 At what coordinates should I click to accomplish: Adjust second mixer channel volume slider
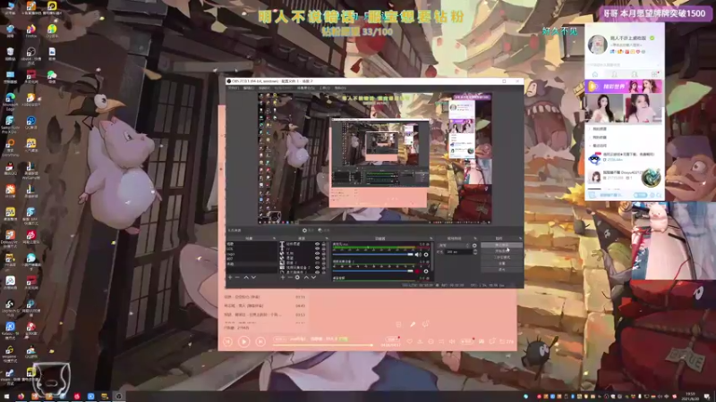(x=372, y=272)
